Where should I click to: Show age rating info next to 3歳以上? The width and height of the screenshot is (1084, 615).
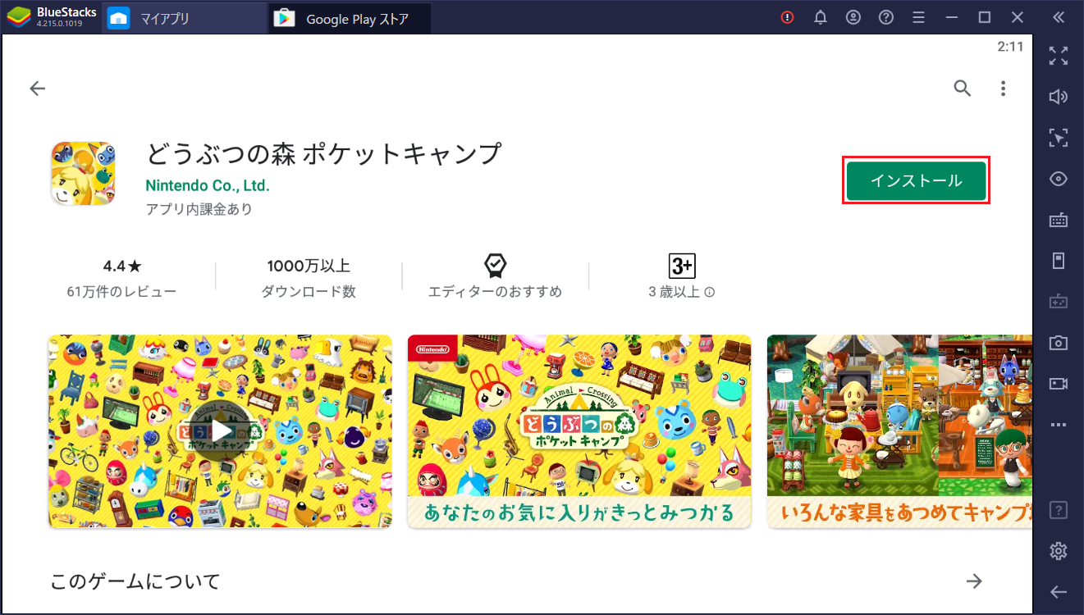[x=710, y=292]
